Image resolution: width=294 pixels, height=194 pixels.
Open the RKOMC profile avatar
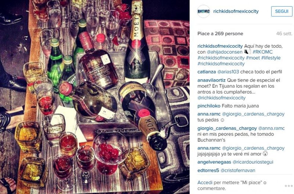coord(204,11)
